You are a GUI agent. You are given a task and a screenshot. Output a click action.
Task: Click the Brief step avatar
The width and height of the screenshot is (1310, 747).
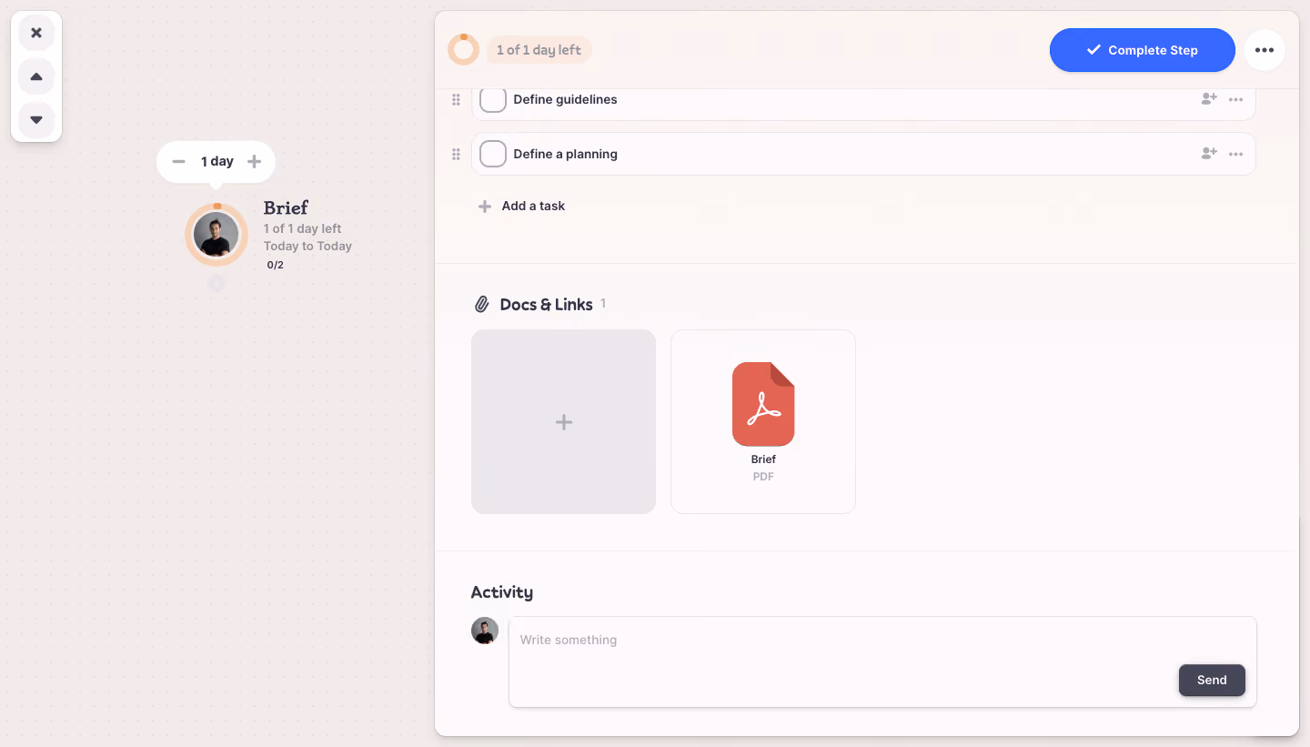(x=217, y=235)
